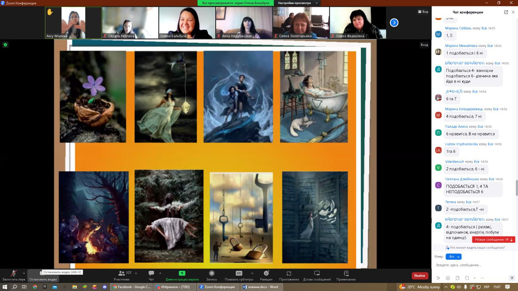Open the weather widget showing 20°C
518x291 pixels.
(x=419, y=287)
